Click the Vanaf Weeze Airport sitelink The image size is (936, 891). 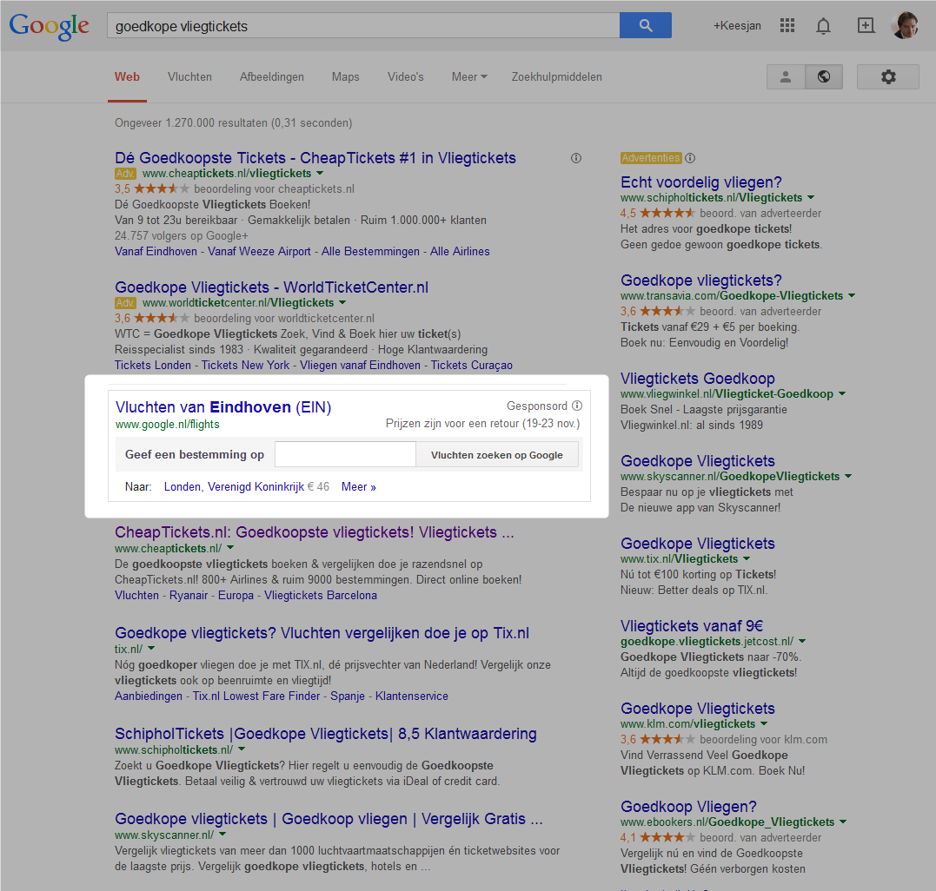(x=259, y=251)
